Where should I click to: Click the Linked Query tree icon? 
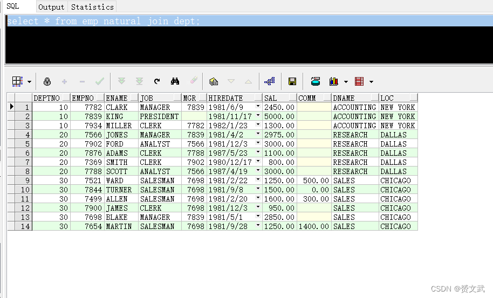(x=270, y=81)
